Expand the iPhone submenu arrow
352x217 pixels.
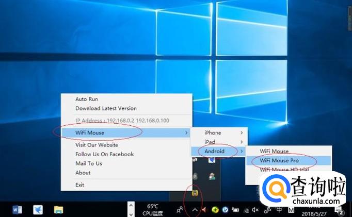[242, 132]
